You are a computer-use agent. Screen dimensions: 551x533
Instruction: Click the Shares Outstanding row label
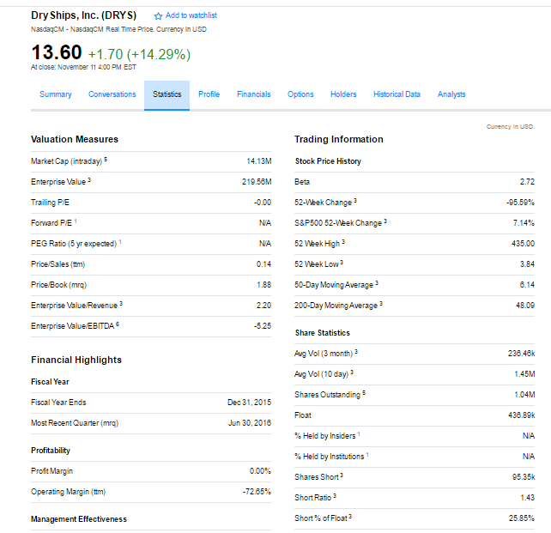328,395
